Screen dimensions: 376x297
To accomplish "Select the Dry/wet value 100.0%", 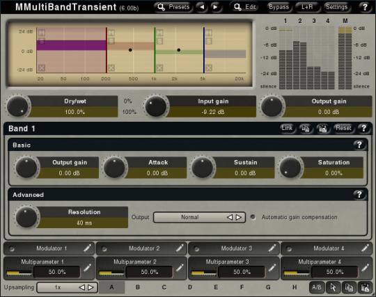I will 75,112.
